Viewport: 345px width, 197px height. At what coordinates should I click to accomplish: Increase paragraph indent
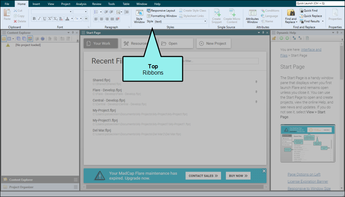click(111, 12)
